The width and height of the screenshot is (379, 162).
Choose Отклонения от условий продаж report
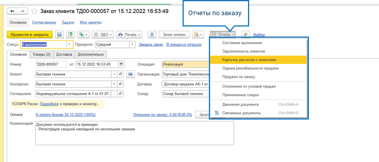258,86
